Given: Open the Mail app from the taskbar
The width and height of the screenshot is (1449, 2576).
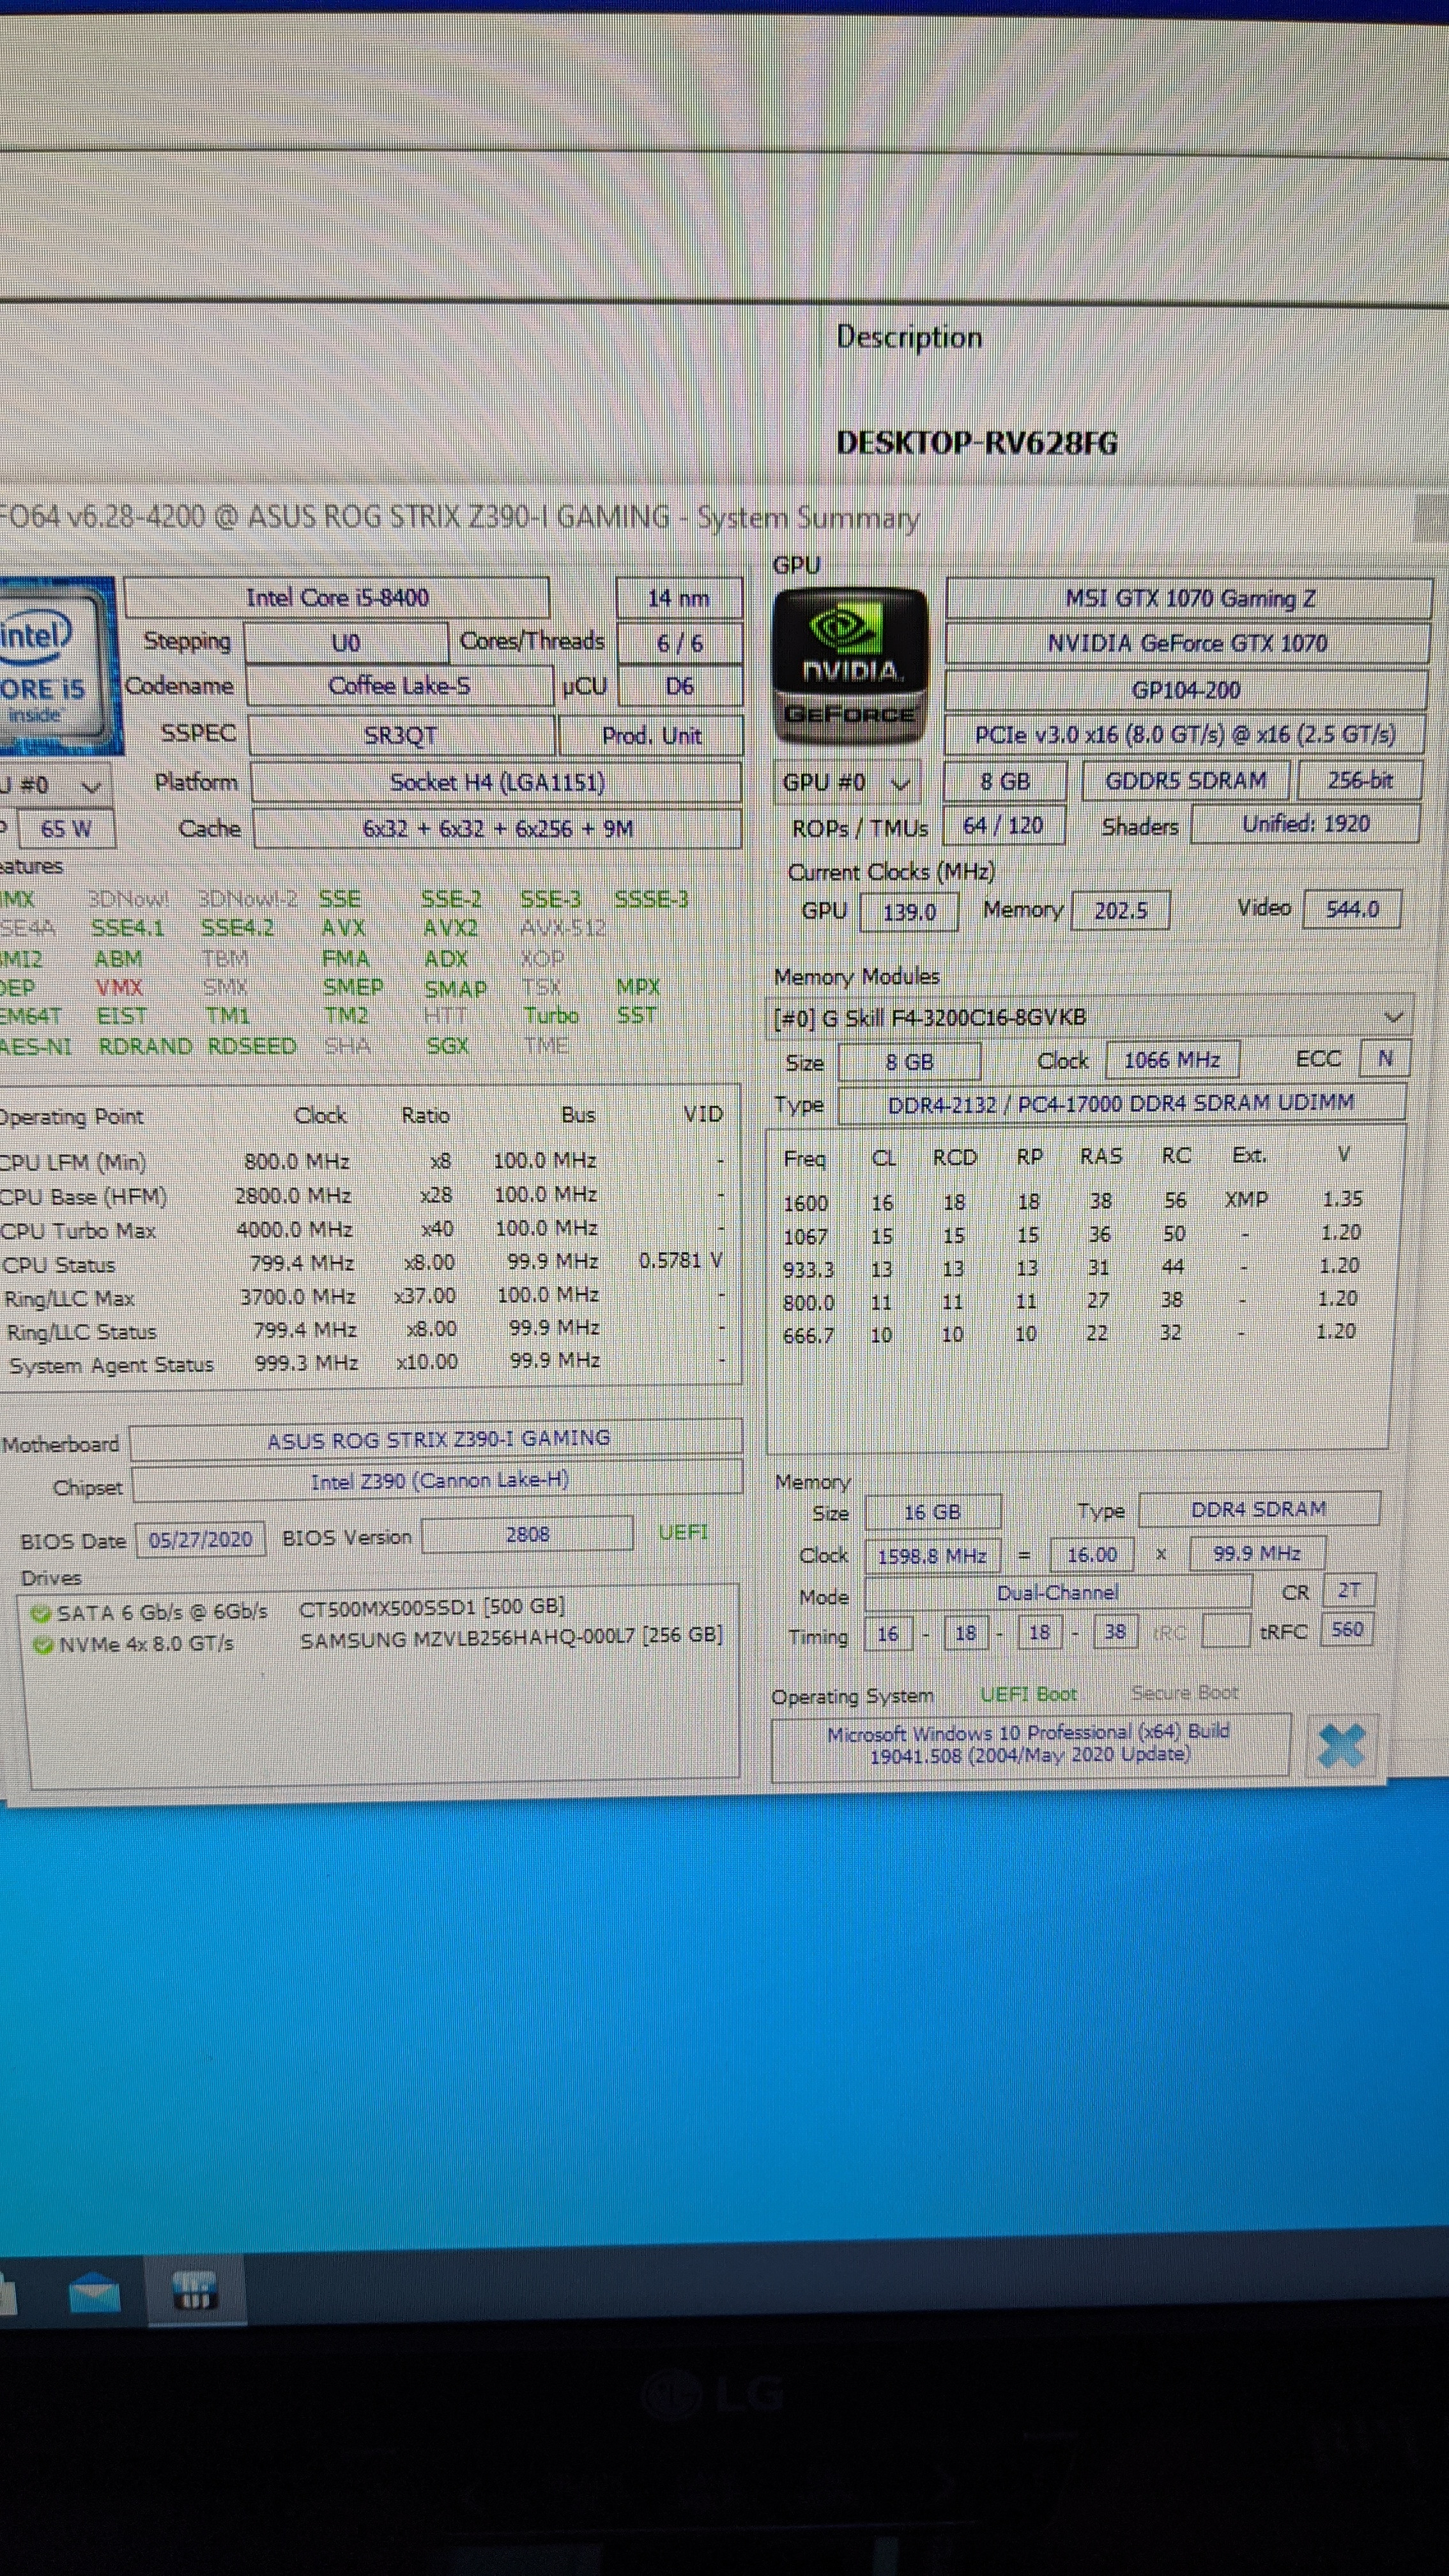Looking at the screenshot, I should tap(95, 2293).
